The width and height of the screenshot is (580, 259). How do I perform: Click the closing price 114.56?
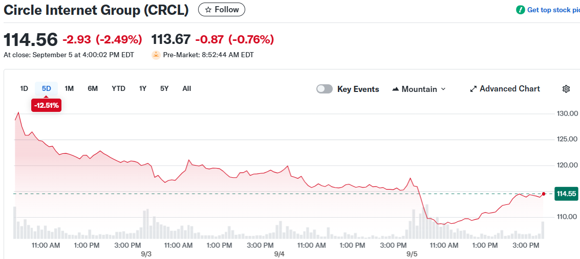coord(31,39)
